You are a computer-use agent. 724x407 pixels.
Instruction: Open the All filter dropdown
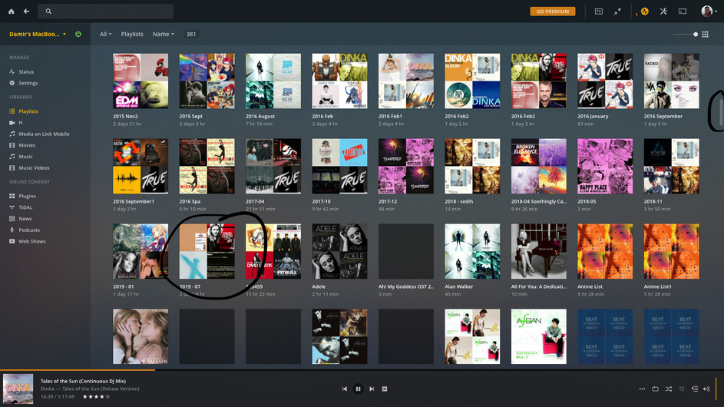[105, 34]
